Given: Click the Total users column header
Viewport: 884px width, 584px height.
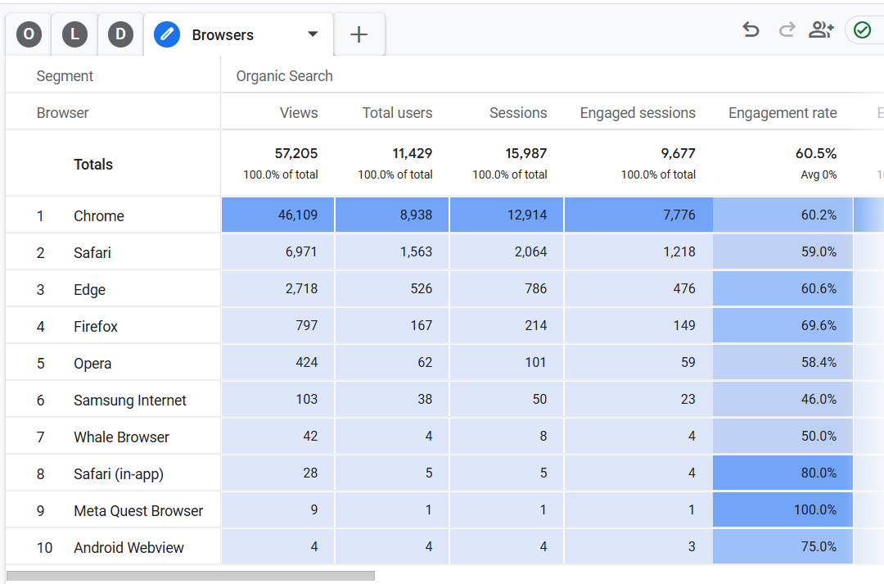Looking at the screenshot, I should [x=397, y=113].
